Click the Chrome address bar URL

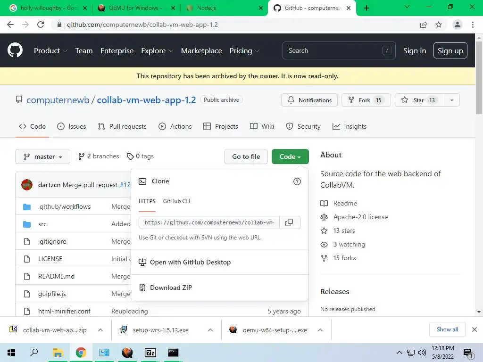point(142,25)
